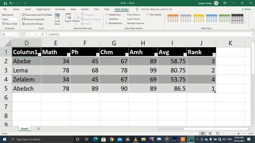Collapse the ribbon with arrow
This screenshot has width=255, height=143.
coord(252,29)
